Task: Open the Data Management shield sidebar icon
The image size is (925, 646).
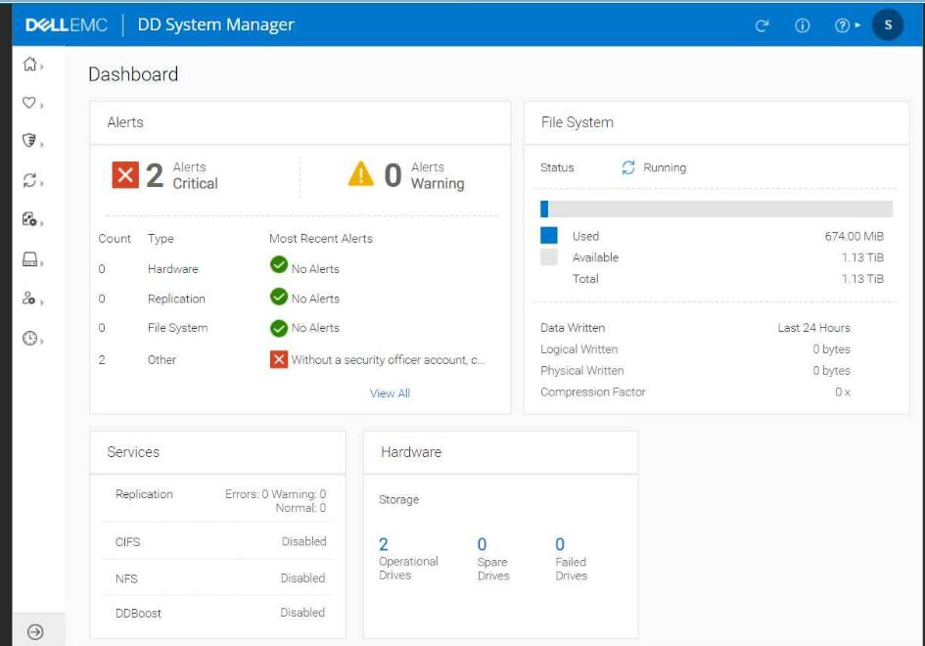Action: [x=29, y=140]
